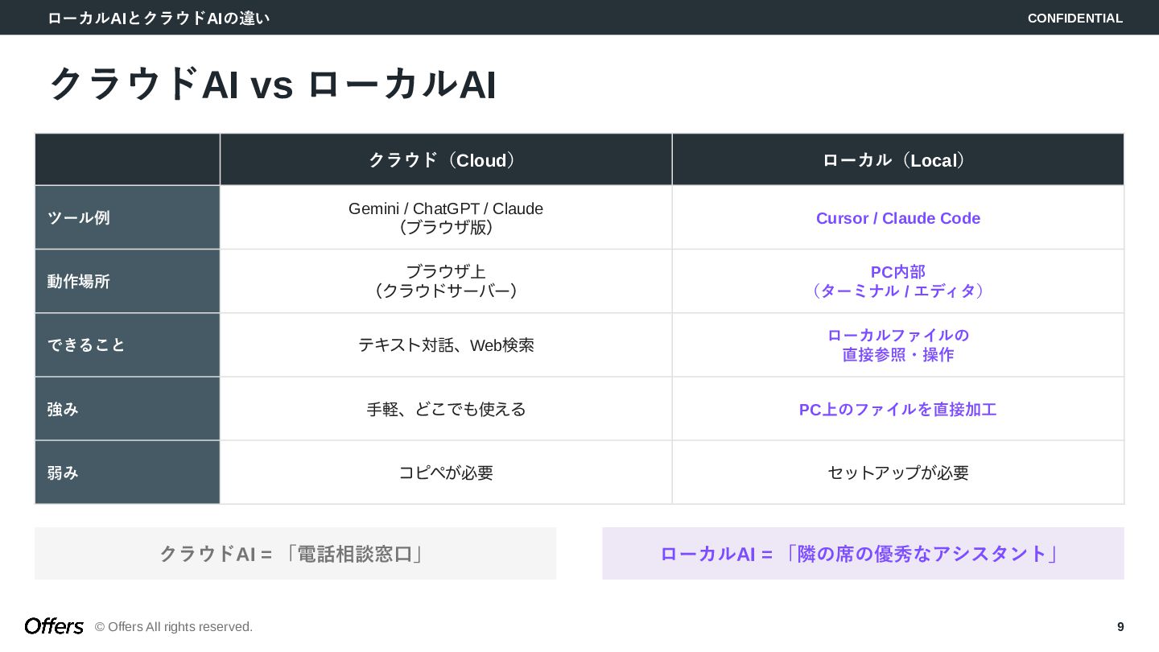Image resolution: width=1159 pixels, height=652 pixels.
Task: Click the 強み row label
Action: pos(127,409)
